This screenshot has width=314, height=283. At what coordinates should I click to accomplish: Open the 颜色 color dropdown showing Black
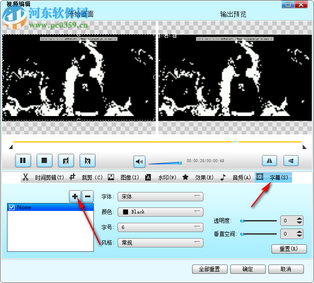tap(161, 212)
